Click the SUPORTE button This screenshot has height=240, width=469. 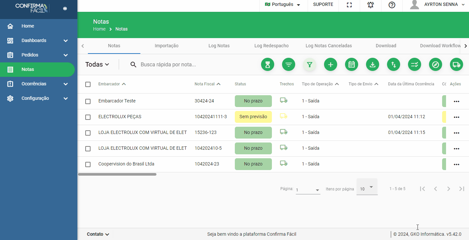(323, 5)
